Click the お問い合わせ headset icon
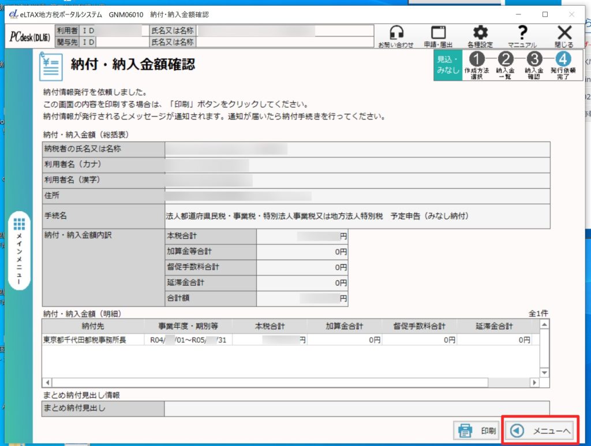This screenshot has height=446, width=591. [x=396, y=36]
